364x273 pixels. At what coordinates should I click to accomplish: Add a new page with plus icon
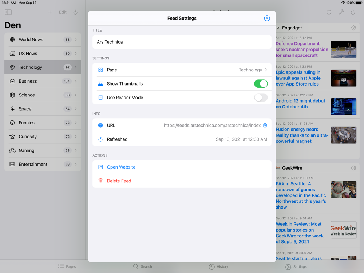click(x=50, y=12)
